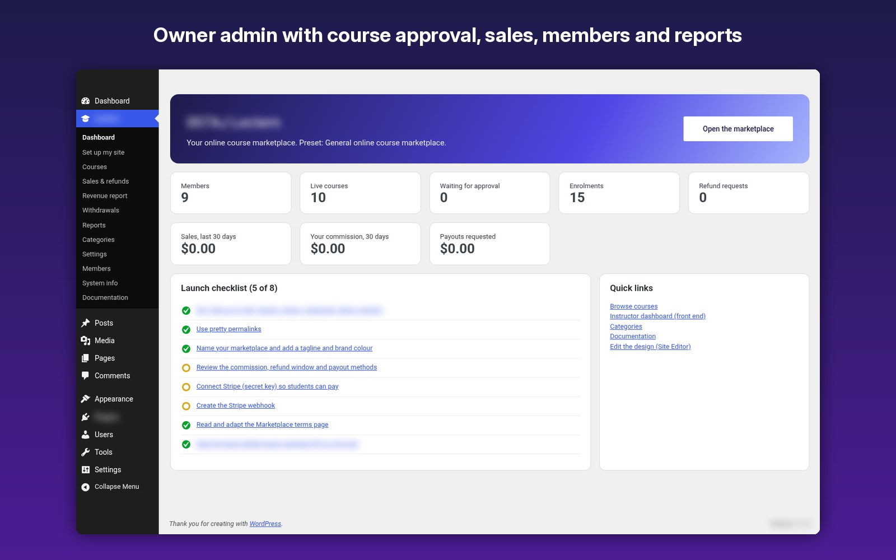896x560 pixels.
Task: Click the Waiting for approval stat card
Action: [489, 193]
